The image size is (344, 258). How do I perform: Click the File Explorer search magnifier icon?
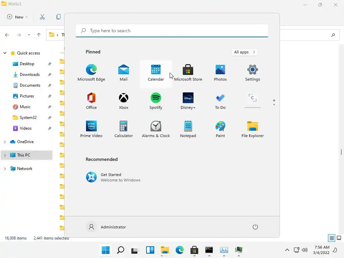(x=333, y=35)
